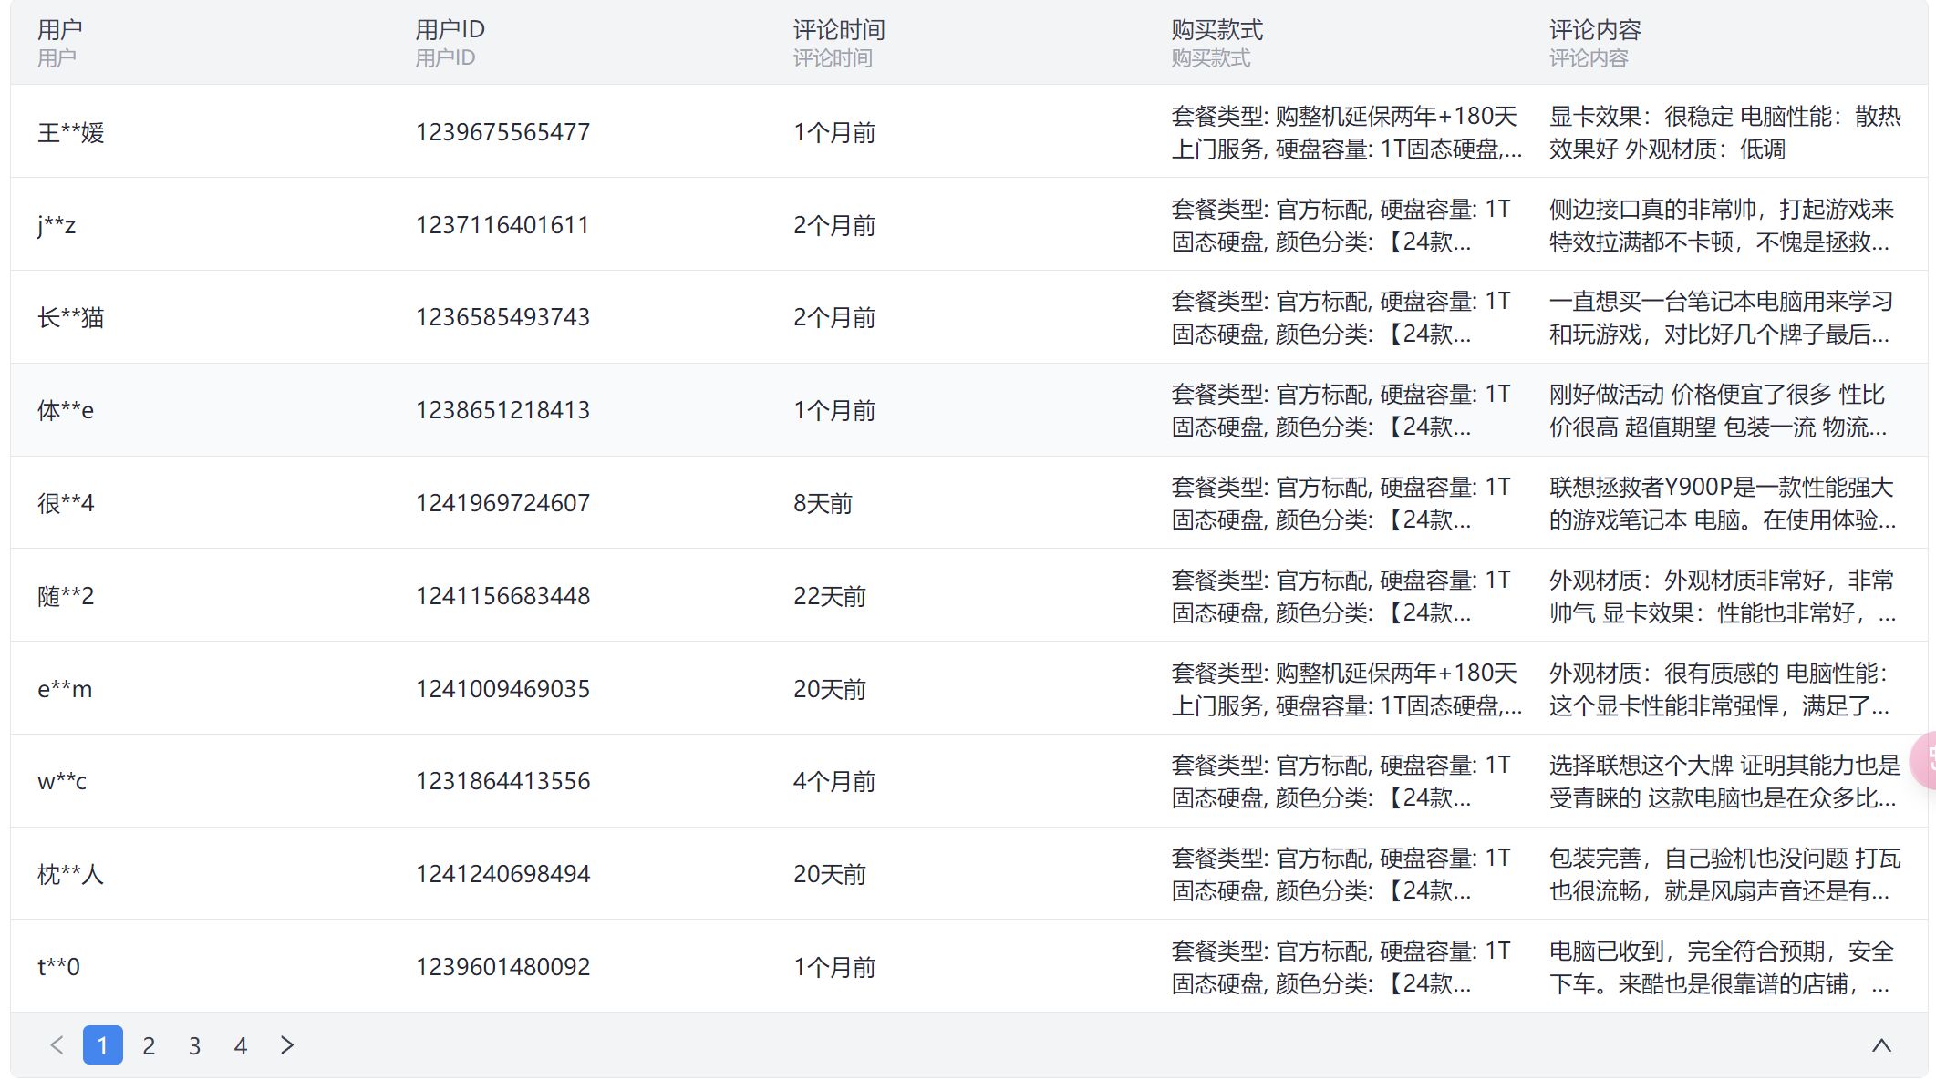The height and width of the screenshot is (1080, 1936).
Task: Click comment time for e**m
Action: click(x=830, y=689)
